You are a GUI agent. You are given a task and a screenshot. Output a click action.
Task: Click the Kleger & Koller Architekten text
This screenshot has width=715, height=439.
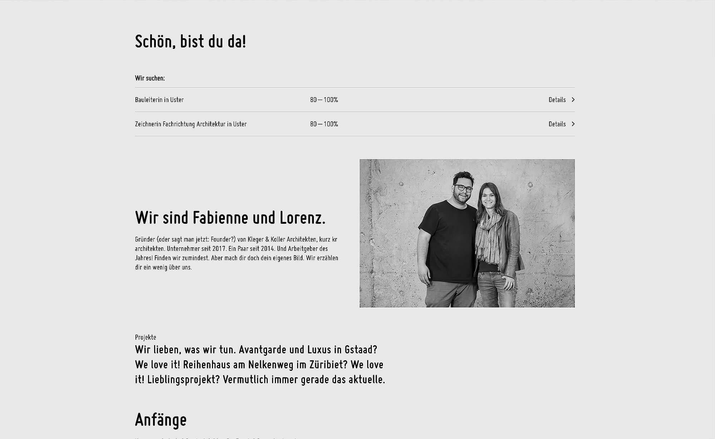282,239
